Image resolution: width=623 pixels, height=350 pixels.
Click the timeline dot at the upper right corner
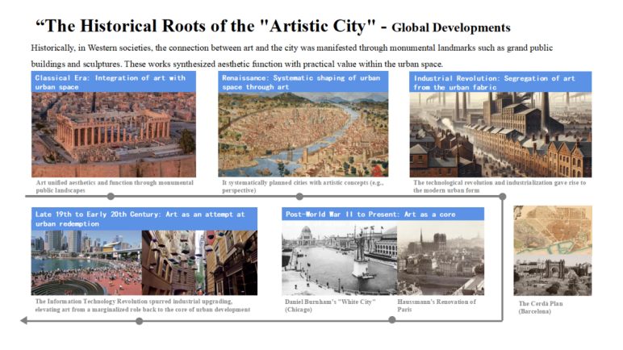point(503,196)
